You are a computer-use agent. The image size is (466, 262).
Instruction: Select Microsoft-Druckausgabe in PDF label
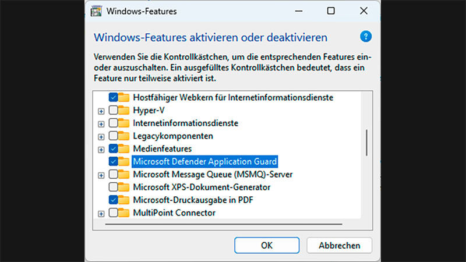click(x=193, y=200)
